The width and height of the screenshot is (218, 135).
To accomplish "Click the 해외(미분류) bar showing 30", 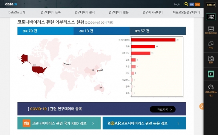I will click(x=153, y=40).
